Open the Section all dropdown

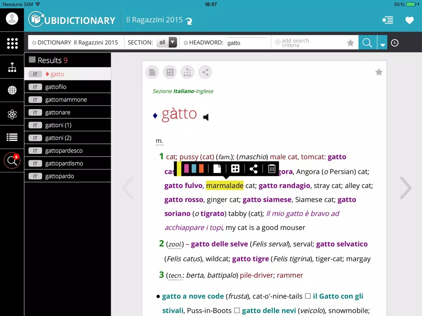166,42
